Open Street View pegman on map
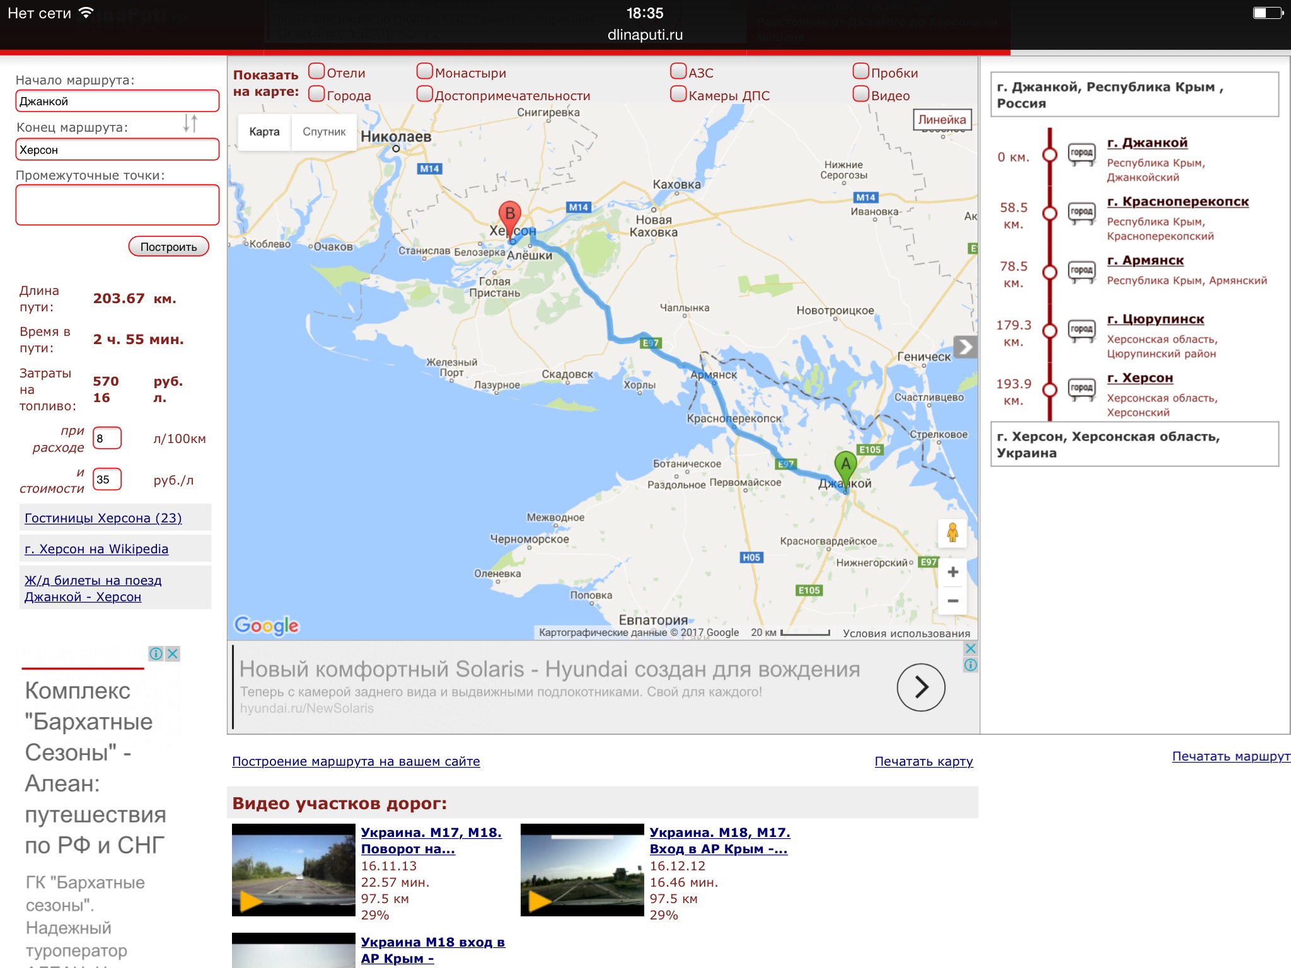This screenshot has height=968, width=1291. point(952,533)
